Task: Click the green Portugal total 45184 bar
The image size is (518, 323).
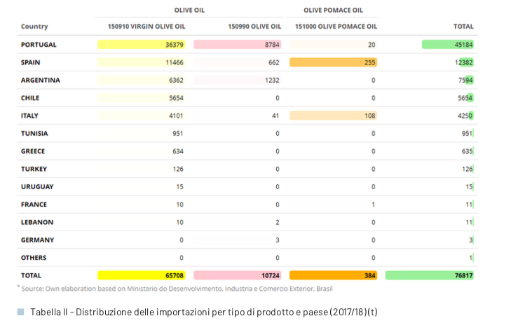Action: [x=448, y=45]
